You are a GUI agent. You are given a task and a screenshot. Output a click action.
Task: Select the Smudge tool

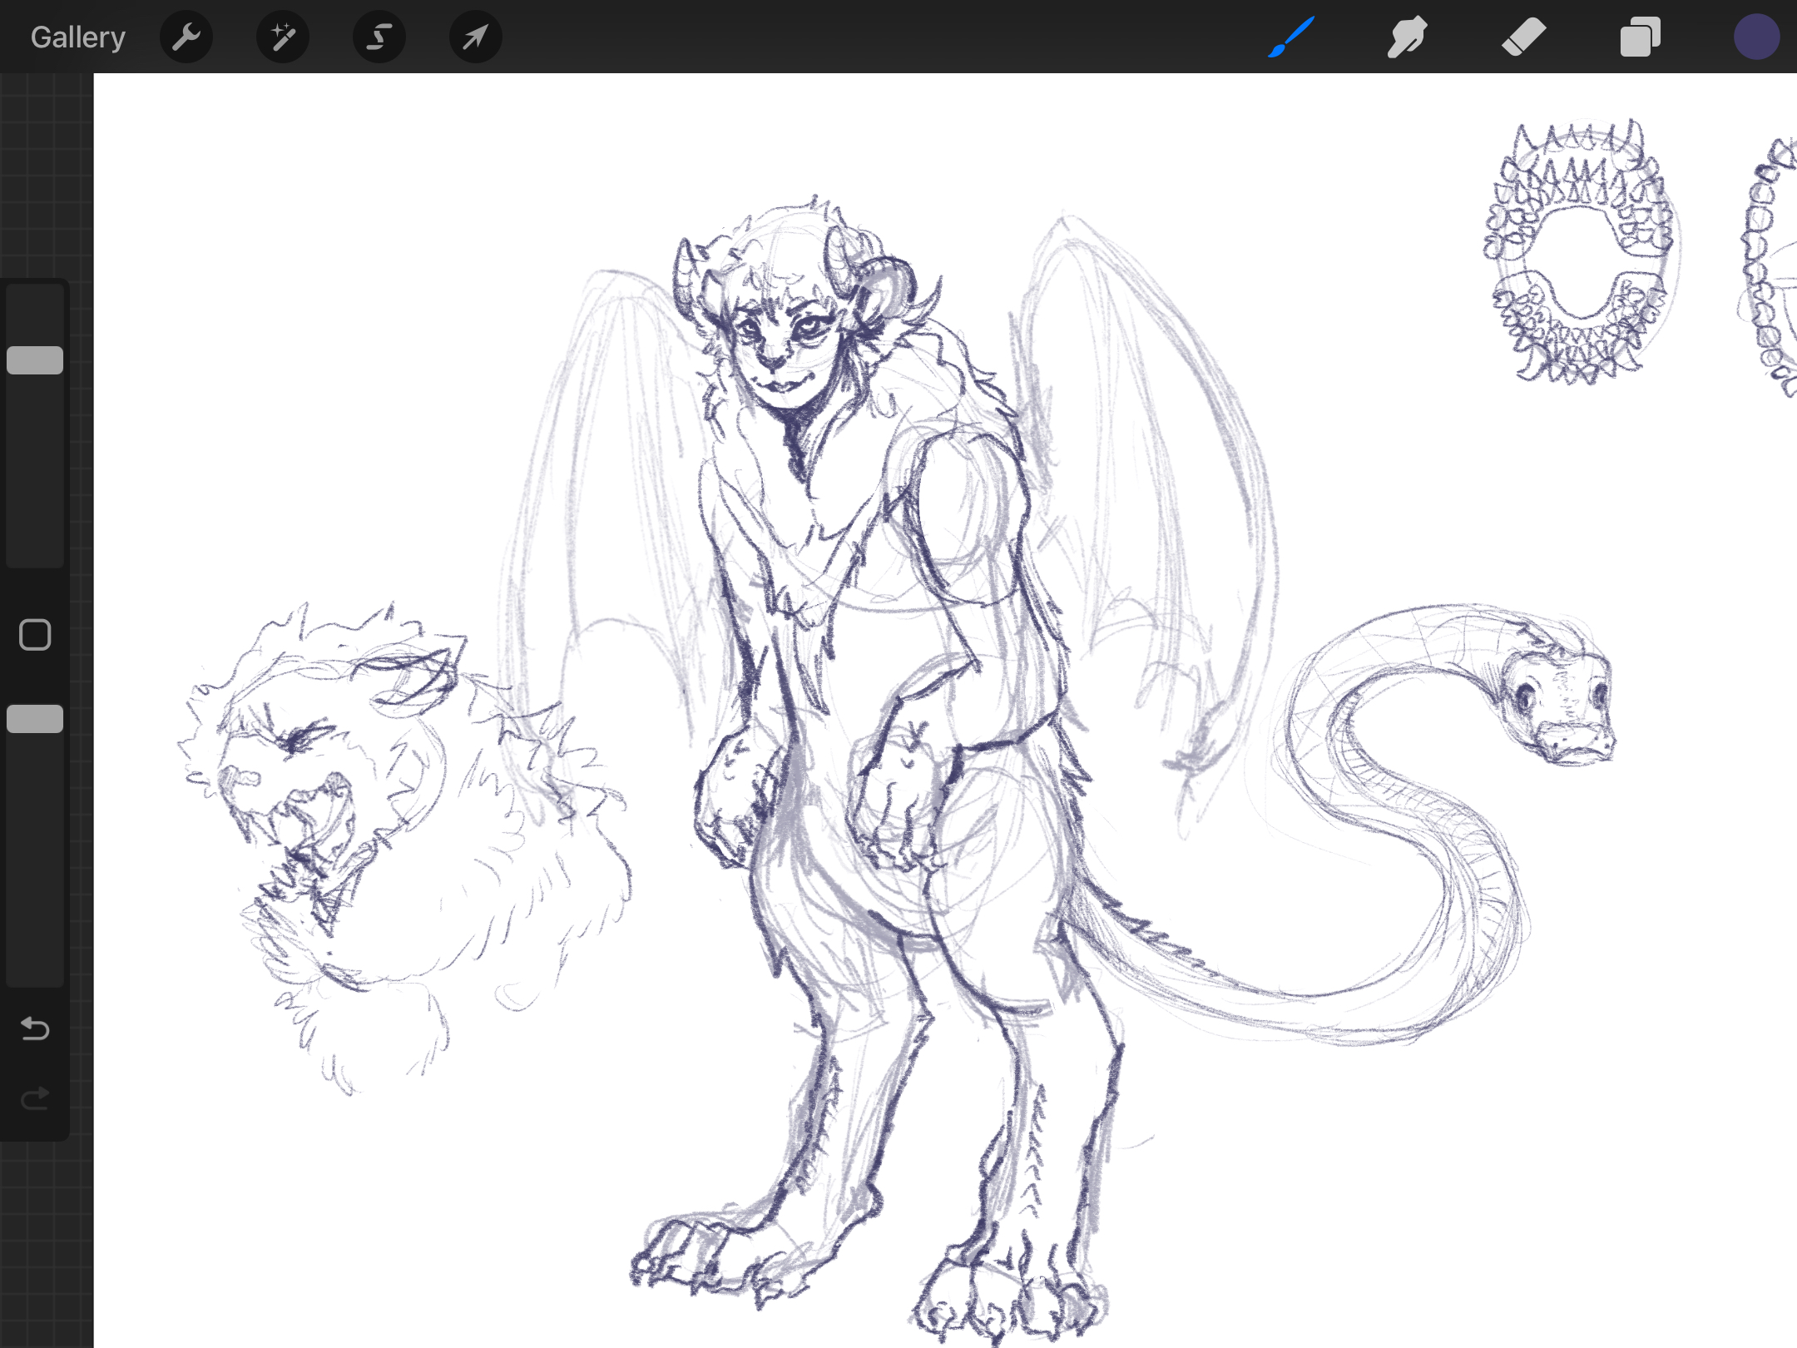(x=1407, y=37)
